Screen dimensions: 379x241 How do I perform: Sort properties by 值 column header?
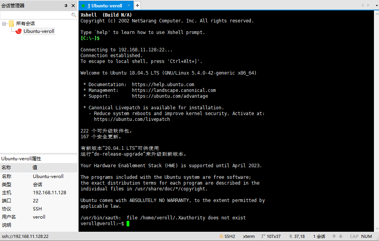click(x=54, y=167)
